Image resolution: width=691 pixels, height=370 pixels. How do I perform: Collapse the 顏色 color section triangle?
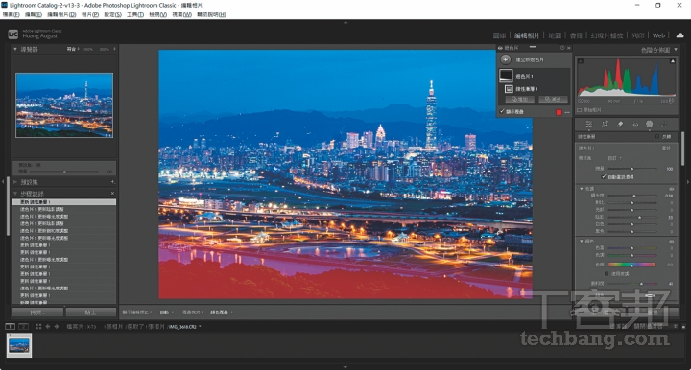pos(582,242)
